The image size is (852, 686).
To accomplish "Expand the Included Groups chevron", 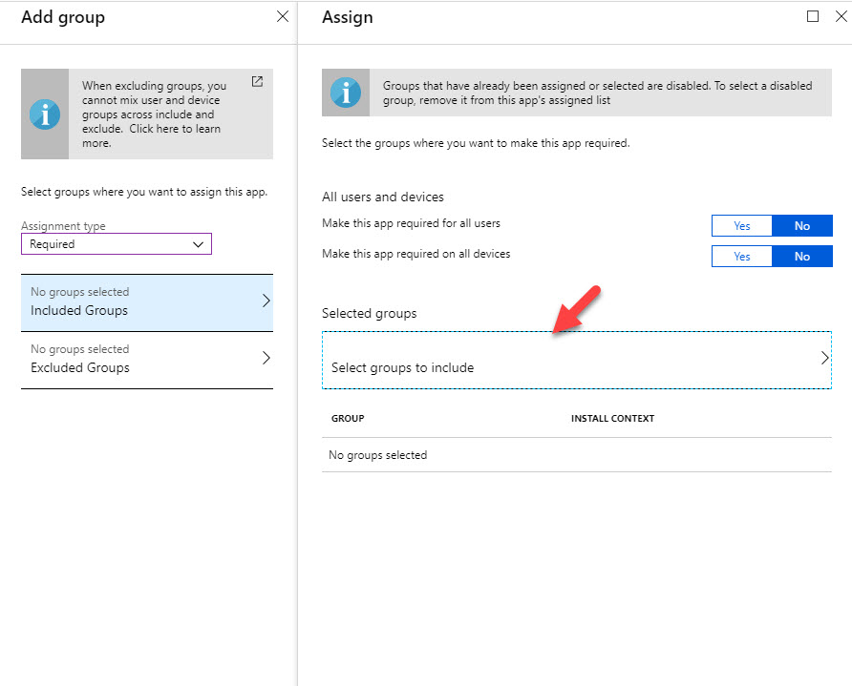I will coord(266,301).
